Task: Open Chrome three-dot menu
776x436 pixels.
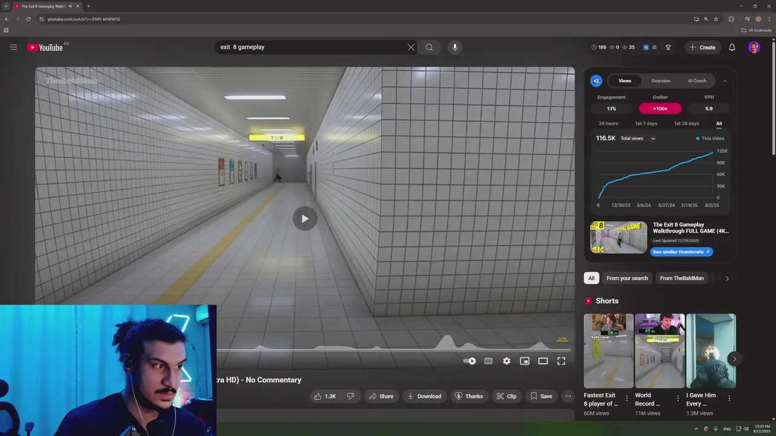Action: tap(769, 19)
